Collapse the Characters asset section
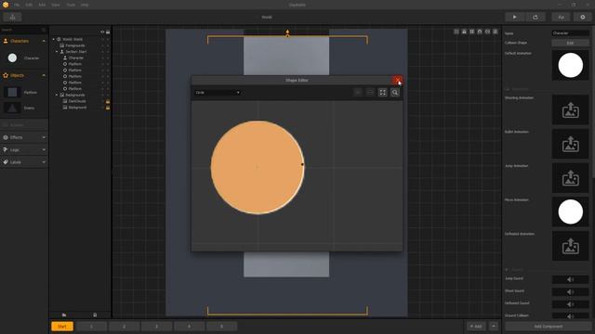 coord(44,41)
